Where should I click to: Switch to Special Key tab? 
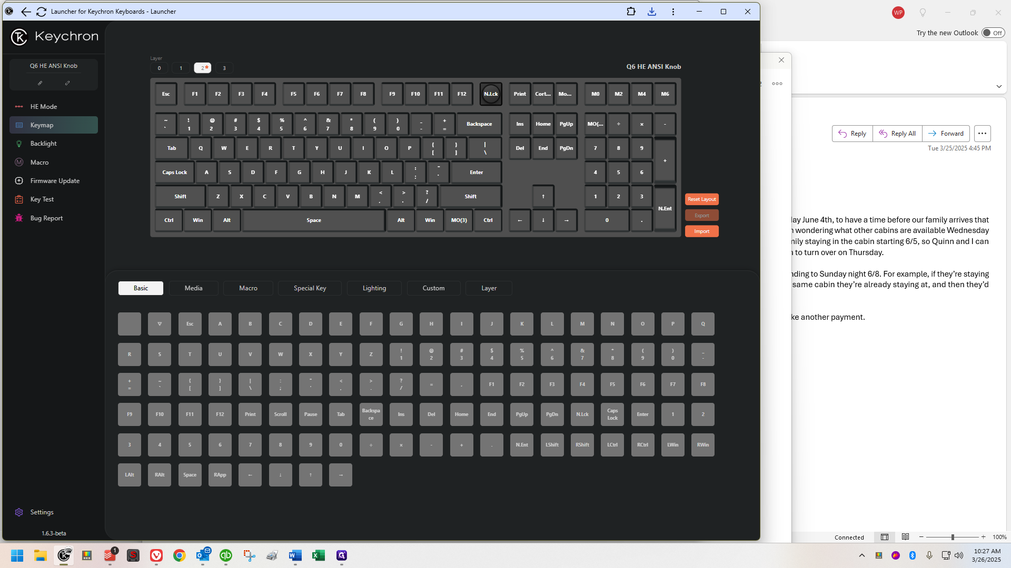(x=310, y=288)
